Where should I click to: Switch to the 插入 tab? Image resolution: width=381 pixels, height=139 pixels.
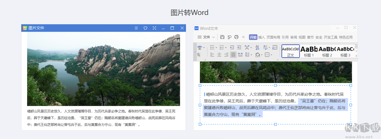[261, 37]
